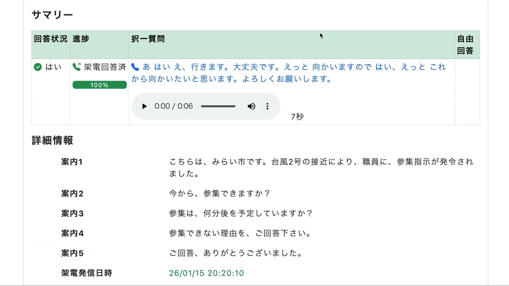Play the recorded audio answer
Screen dimensions: 509x286
[x=144, y=106]
